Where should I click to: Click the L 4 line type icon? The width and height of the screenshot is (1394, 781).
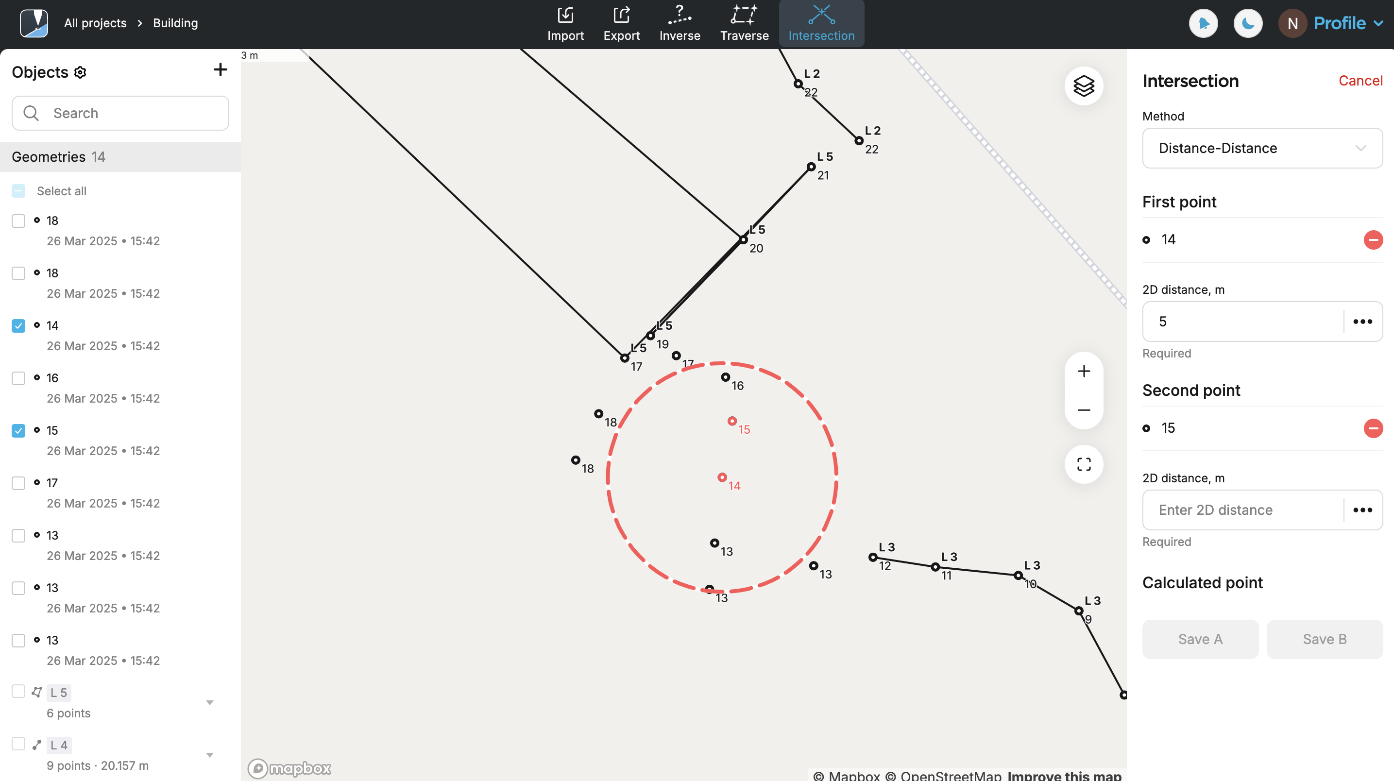click(37, 744)
